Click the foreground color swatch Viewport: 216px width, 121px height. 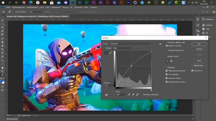pos(1,81)
